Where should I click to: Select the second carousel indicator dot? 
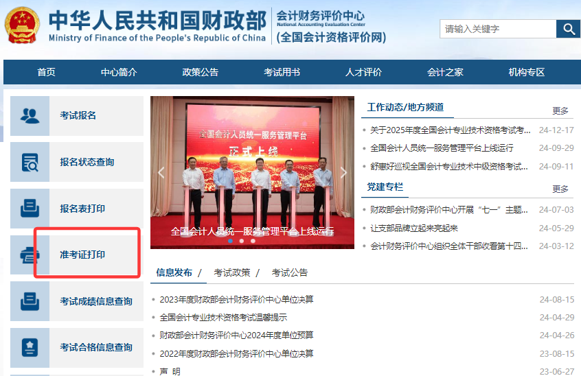click(x=242, y=241)
